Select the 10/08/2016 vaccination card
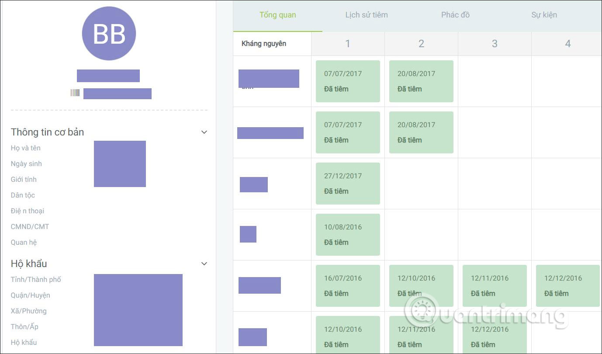The height and width of the screenshot is (354, 602). coord(348,235)
